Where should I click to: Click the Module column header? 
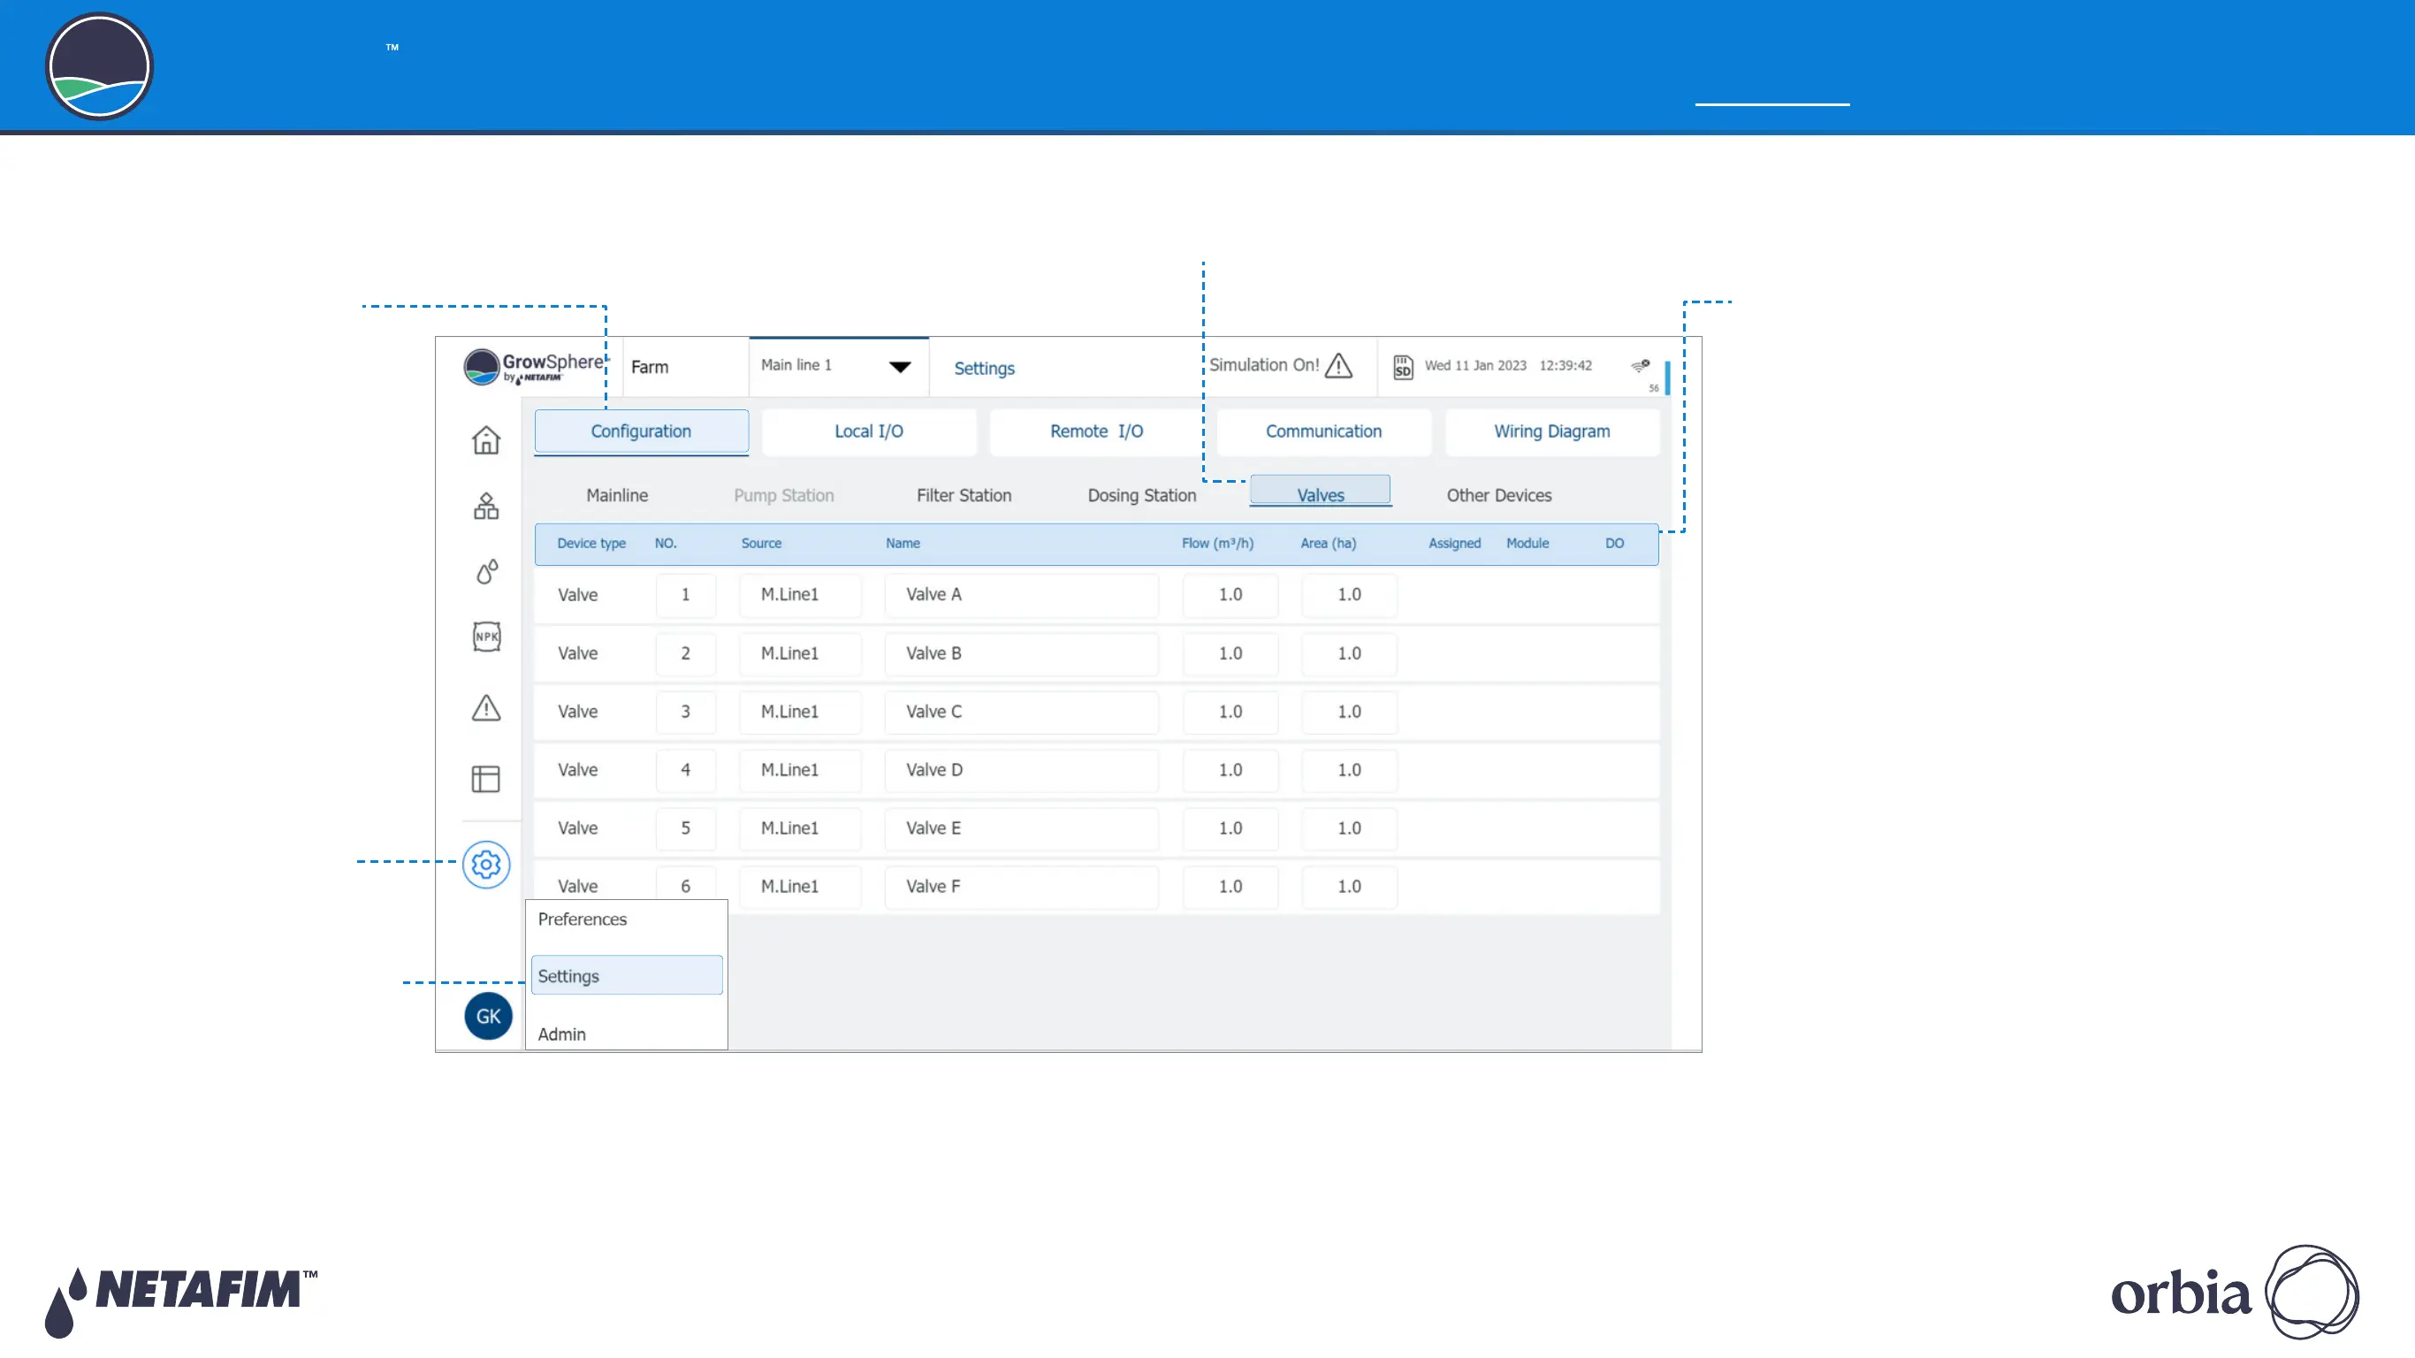click(1527, 544)
